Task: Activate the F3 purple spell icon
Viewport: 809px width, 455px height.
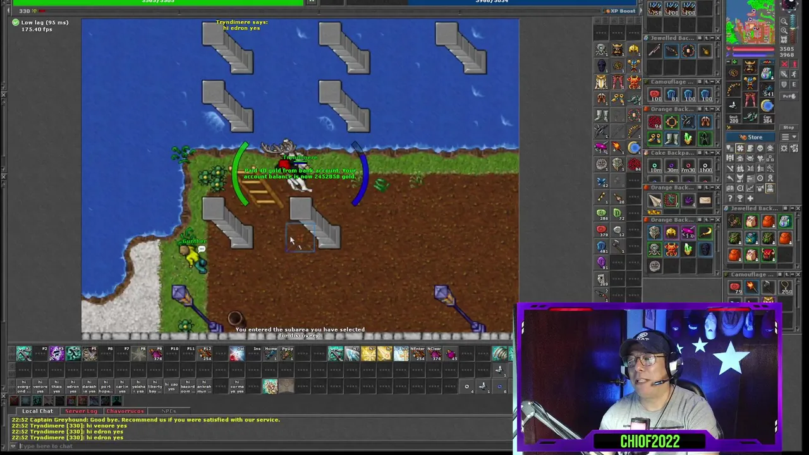Action: [x=57, y=353]
